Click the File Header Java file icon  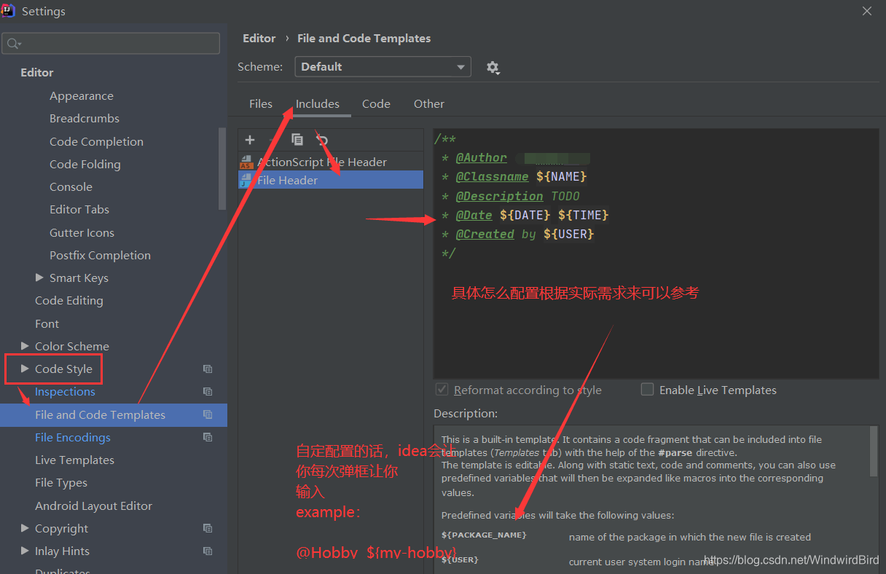pyautogui.click(x=246, y=180)
